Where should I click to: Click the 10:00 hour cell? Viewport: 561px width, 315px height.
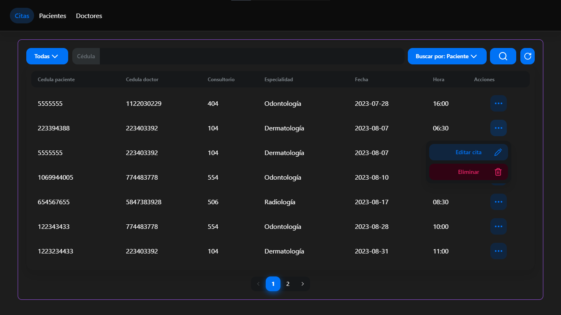[x=441, y=226]
